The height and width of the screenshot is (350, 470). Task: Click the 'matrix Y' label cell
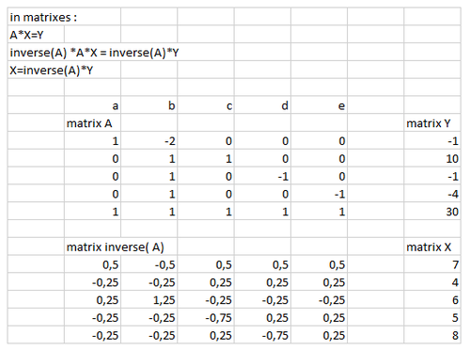pos(432,123)
